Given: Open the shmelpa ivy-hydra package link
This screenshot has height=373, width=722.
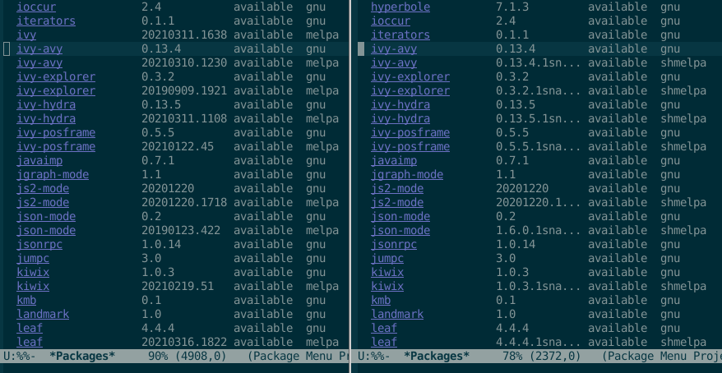Looking at the screenshot, I should point(400,118).
